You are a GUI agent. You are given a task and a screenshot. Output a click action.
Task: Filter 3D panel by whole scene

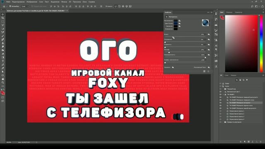pos(237,80)
